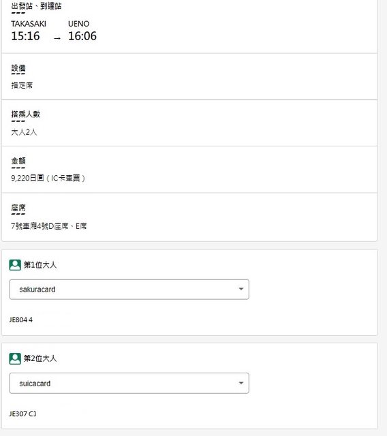This screenshot has height=436, width=387.
Task: Click the JE307 card number text
Action: 22,414
